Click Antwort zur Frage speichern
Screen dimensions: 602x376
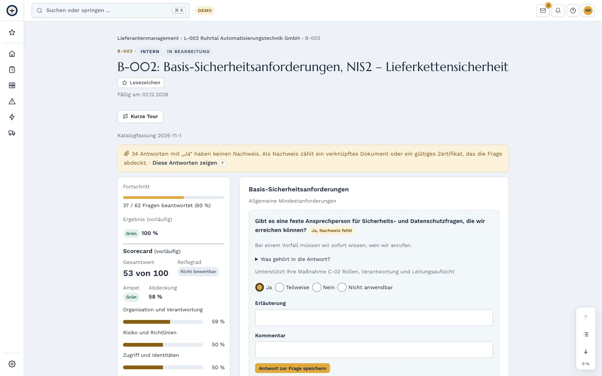click(292, 368)
